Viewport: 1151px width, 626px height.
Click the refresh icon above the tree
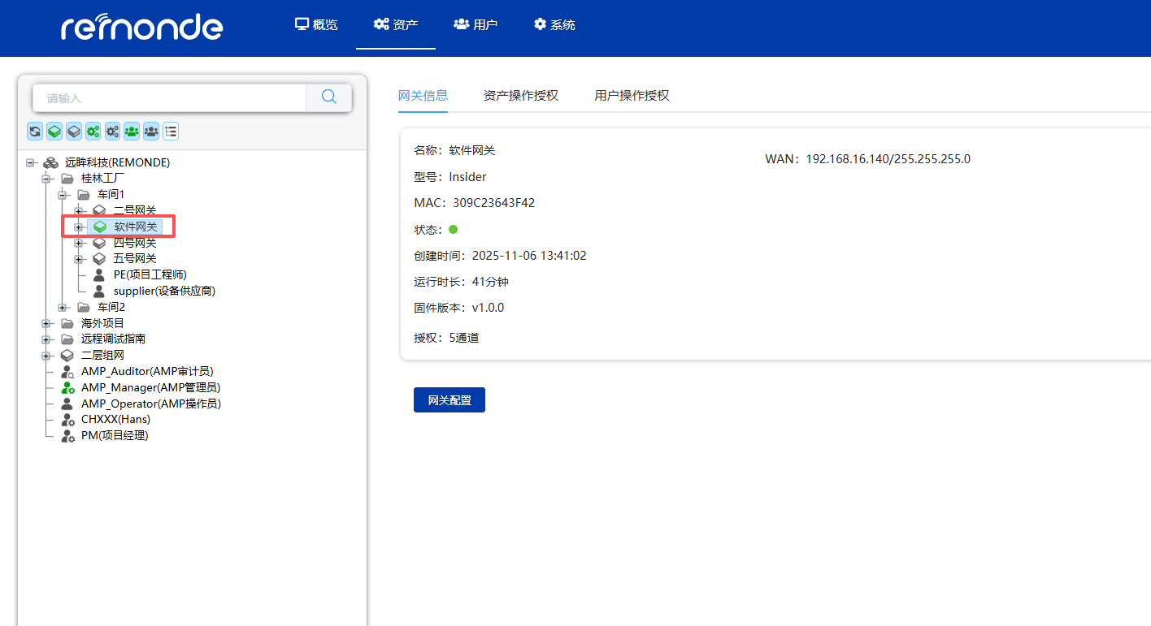coord(34,131)
